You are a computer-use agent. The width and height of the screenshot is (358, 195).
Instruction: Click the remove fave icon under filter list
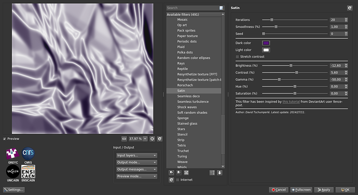(x=179, y=173)
